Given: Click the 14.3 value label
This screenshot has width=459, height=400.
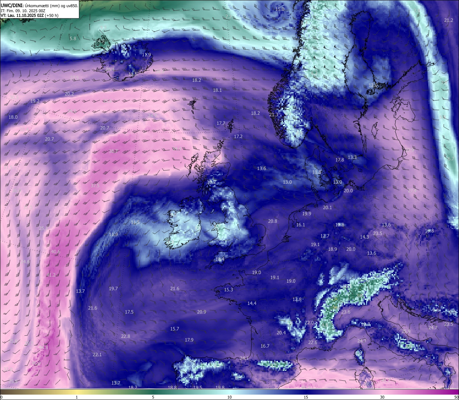Looking at the screenshot, I should coord(364,237).
